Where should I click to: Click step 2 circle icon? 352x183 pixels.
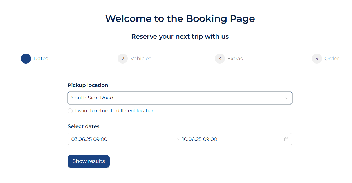click(x=123, y=59)
